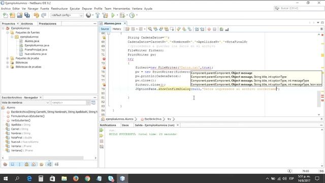Open FramePrincipal.java in the project tree
The width and height of the screenshot is (325, 183).
click(x=36, y=50)
